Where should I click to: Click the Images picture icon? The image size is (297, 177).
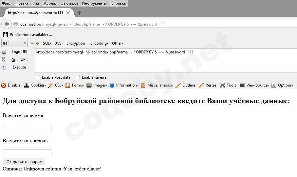click(x=89, y=85)
